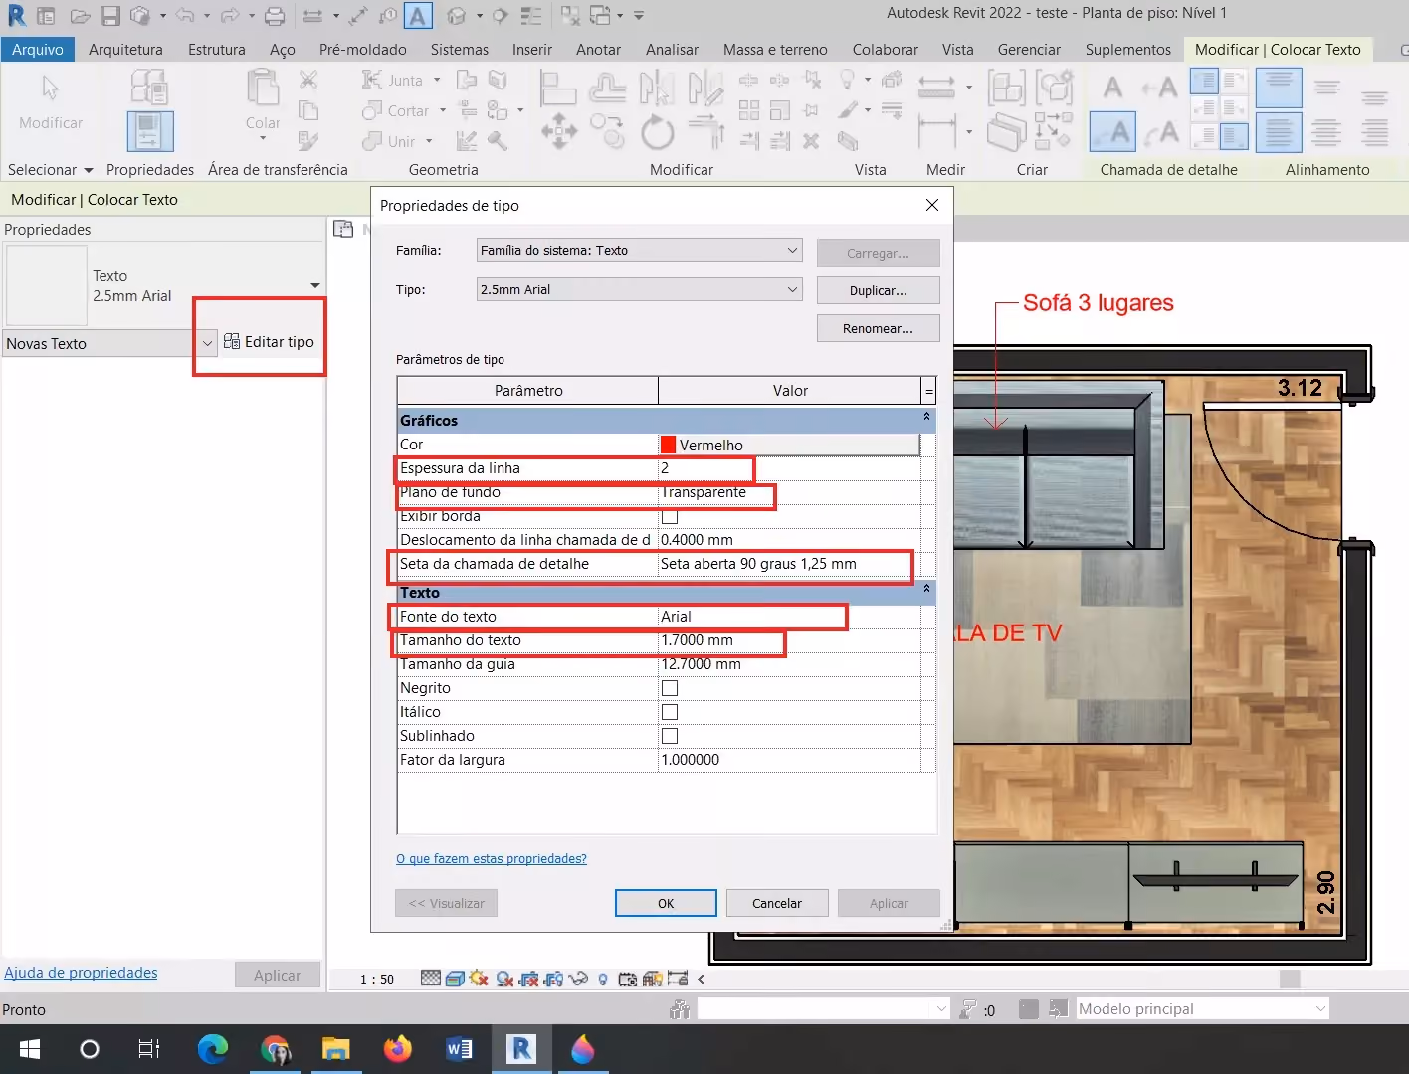Select bottom-right leader attachment toggle
1409x1074 pixels.
(x=1234, y=135)
